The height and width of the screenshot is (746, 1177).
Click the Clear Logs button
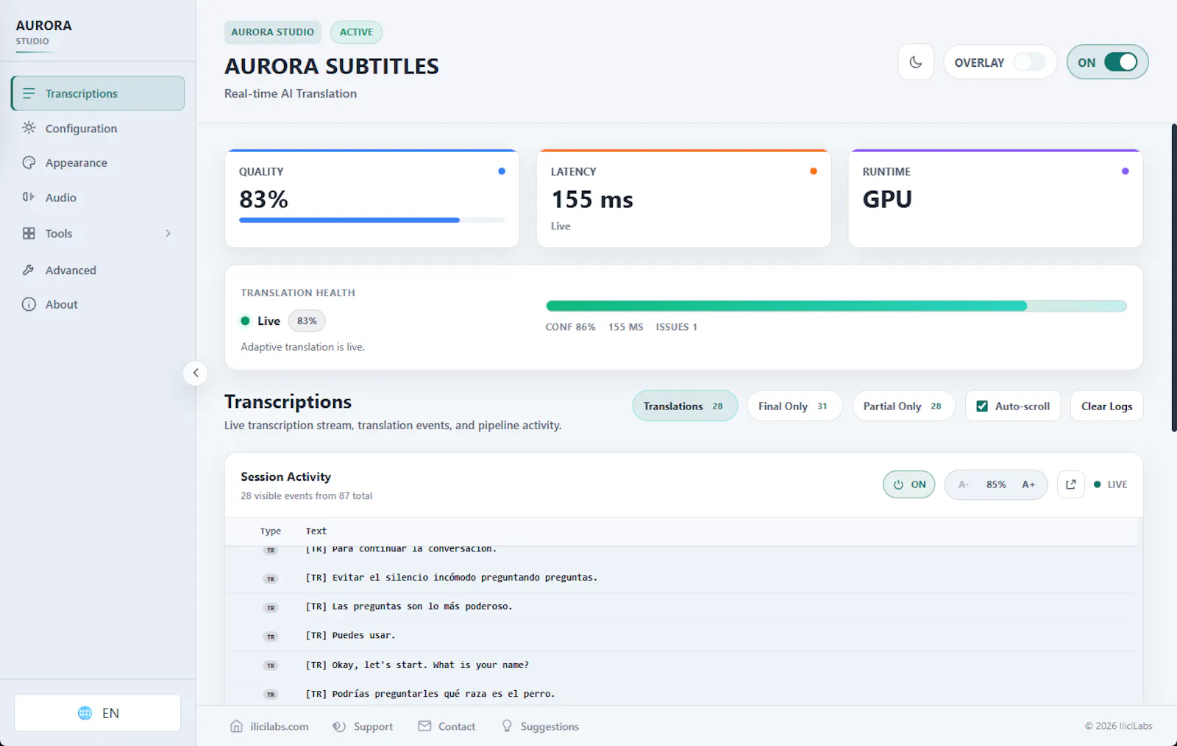tap(1106, 406)
